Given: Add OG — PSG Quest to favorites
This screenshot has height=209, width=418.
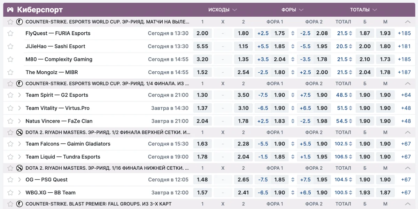Looking at the screenshot, I should tap(10, 180).
